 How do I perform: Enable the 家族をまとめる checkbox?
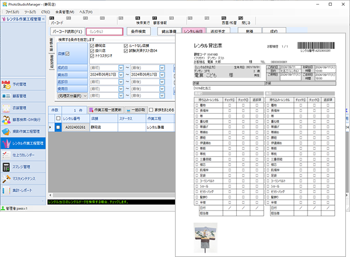point(151,109)
